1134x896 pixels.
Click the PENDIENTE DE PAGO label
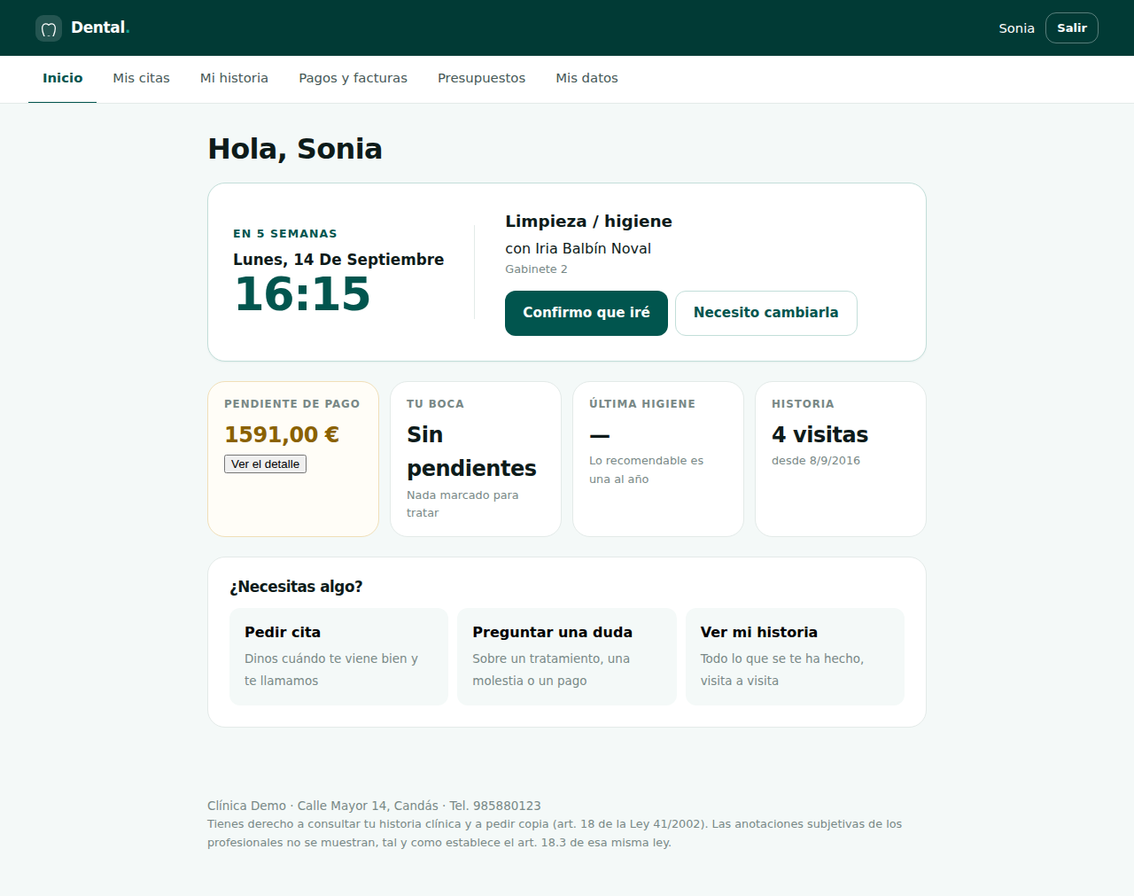pyautogui.click(x=292, y=403)
